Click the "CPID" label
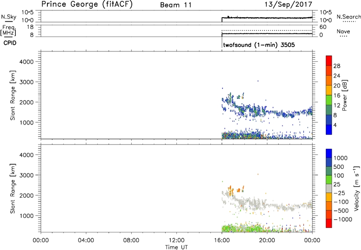361x250 pixels. coord(10,43)
